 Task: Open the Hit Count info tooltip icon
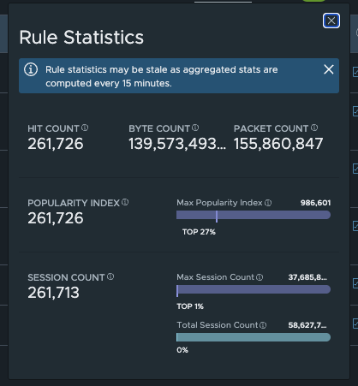tap(85, 128)
